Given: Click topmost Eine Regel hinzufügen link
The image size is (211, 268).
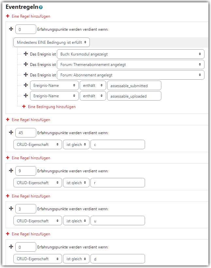Looking at the screenshot, I should point(31,16).
